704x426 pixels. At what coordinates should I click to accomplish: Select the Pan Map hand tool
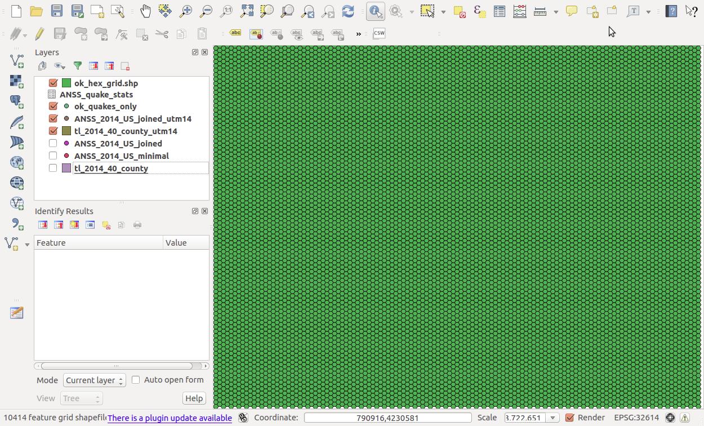point(145,11)
